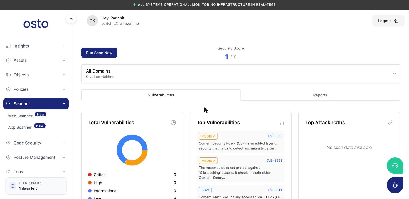409x199 pixels.
Task: Click the Insights bar chart icon
Action: [x=8, y=46]
